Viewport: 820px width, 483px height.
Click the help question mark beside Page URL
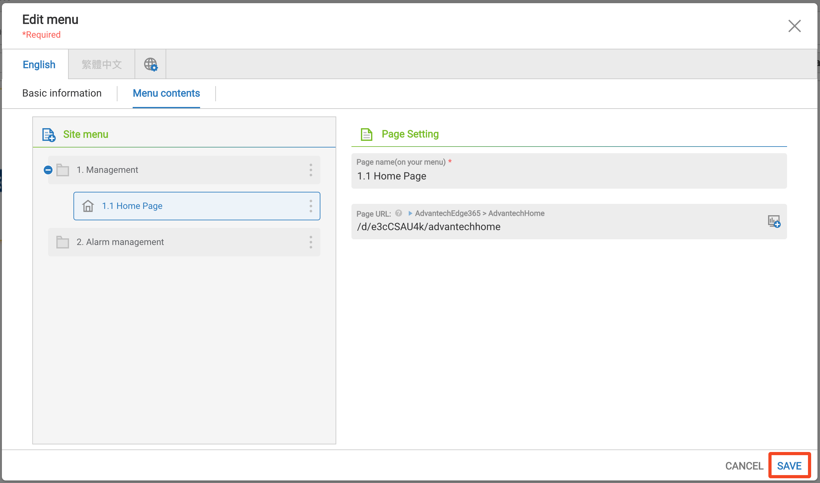[398, 213]
